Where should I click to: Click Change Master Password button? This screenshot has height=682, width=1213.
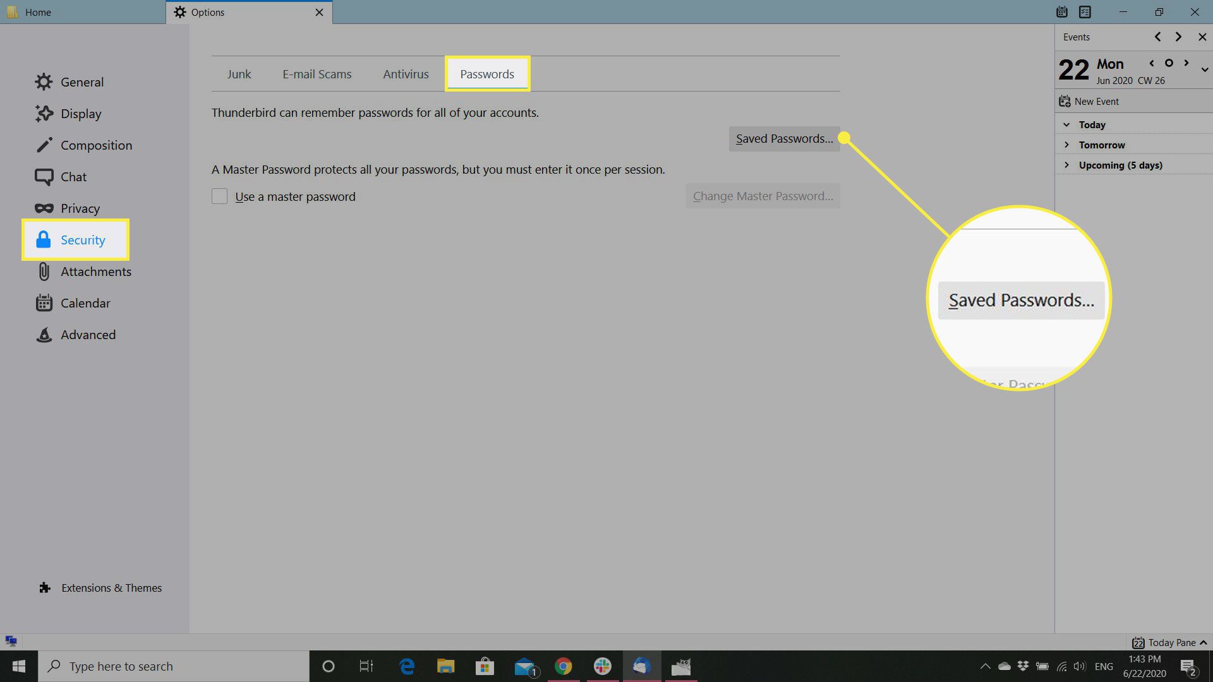click(763, 195)
